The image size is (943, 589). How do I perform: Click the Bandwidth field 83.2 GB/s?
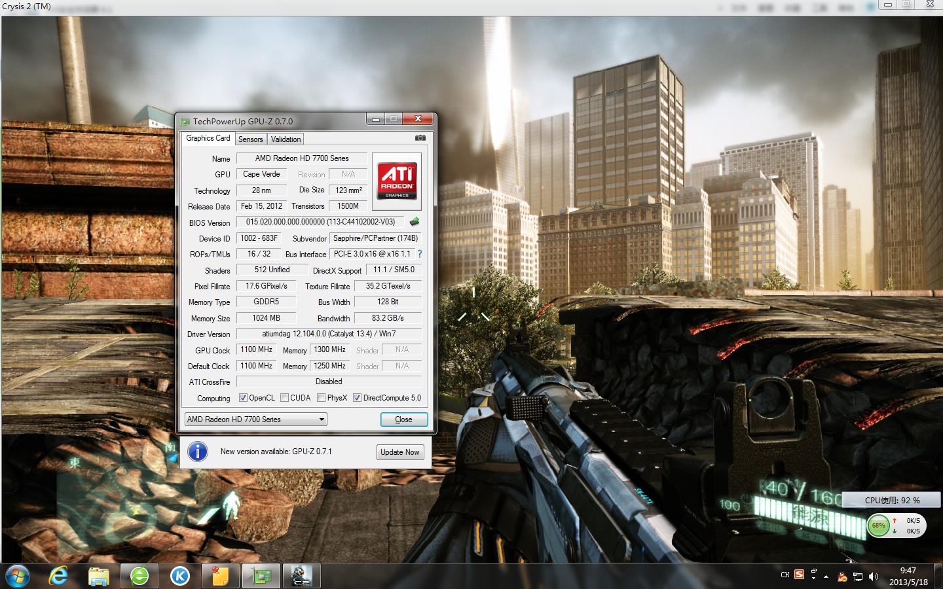[x=388, y=318]
